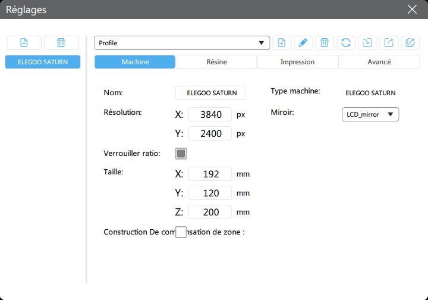Click the Nom field with ELEGOO SATURN
The width and height of the screenshot is (428, 300).
click(x=210, y=93)
